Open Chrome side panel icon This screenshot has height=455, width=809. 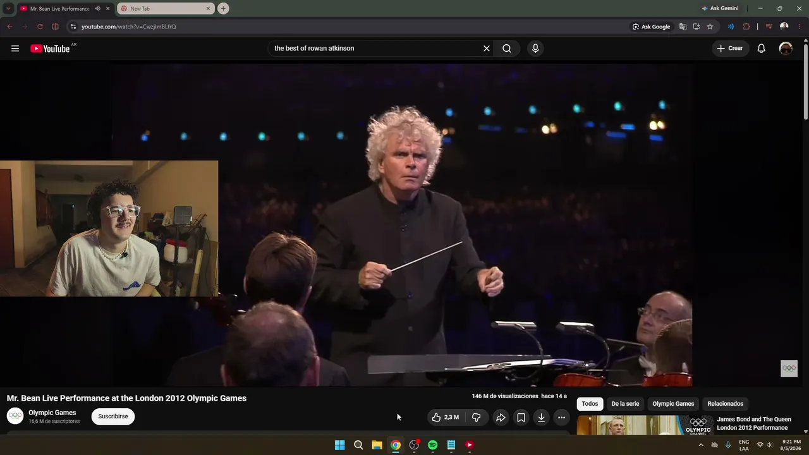pos(55,27)
